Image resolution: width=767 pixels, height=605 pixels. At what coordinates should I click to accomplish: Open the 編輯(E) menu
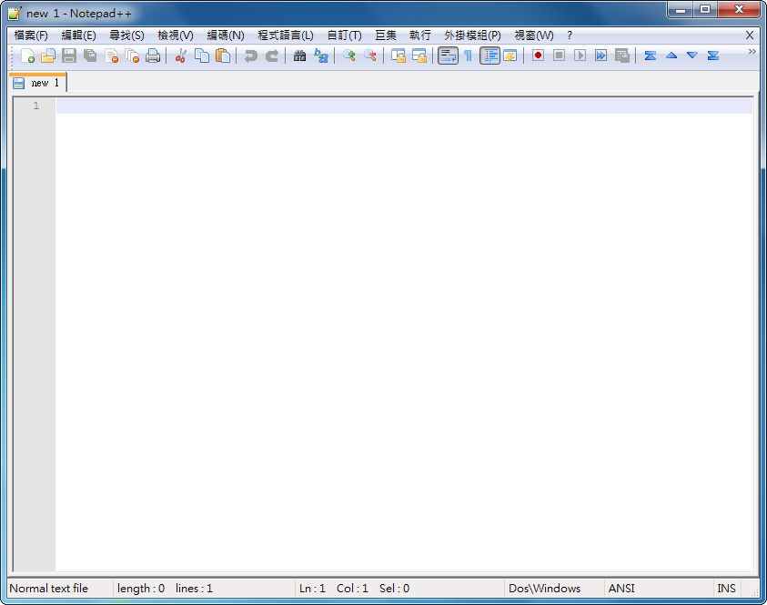pyautogui.click(x=79, y=35)
